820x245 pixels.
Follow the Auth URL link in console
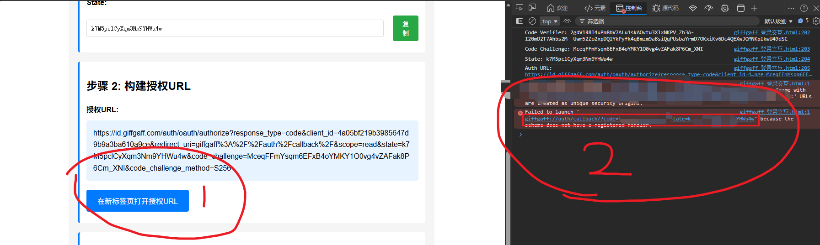[x=668, y=74]
